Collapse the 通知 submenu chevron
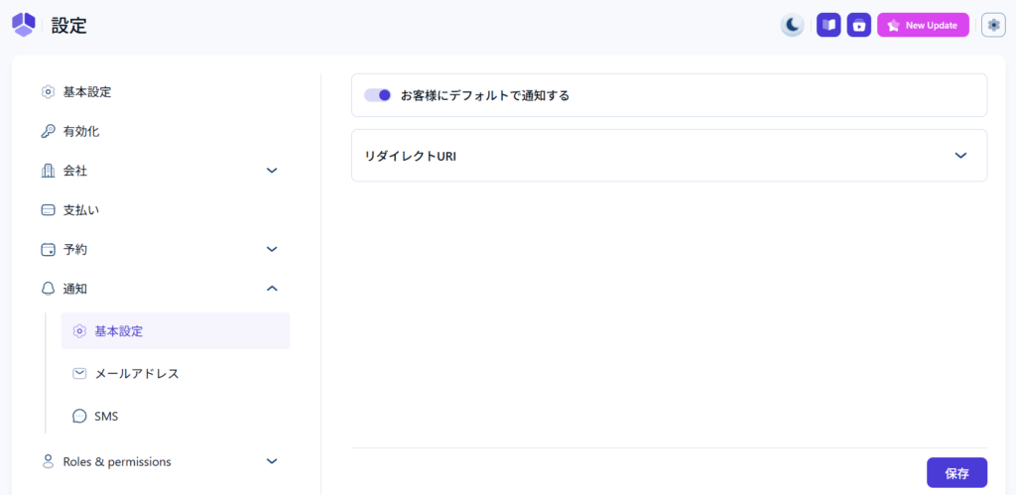The image size is (1016, 495). pos(272,289)
